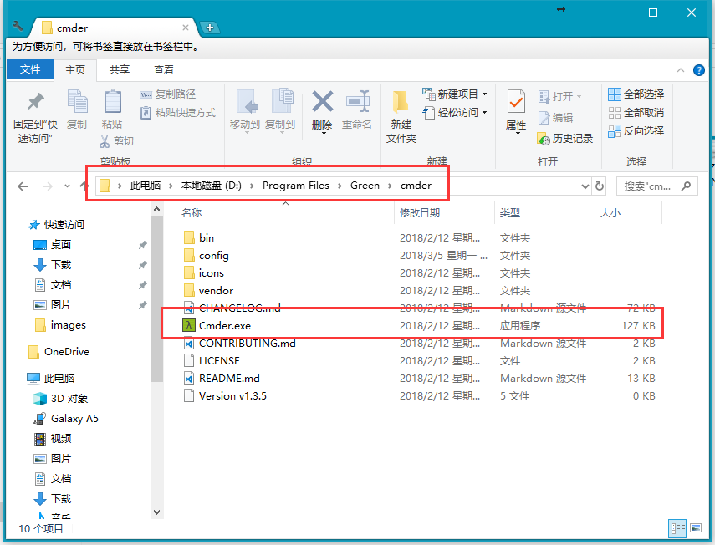Select the CONTRIBUTING.md file

248,343
